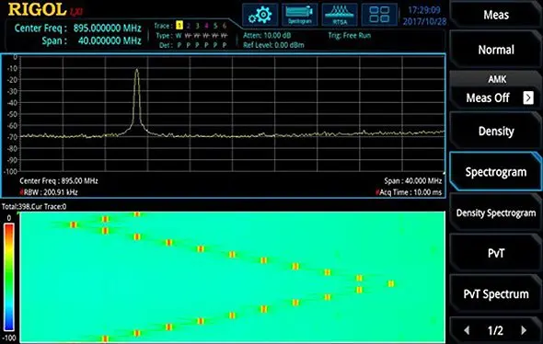Go to next menu page arrow
The height and width of the screenshot is (344, 543).
coord(524,330)
